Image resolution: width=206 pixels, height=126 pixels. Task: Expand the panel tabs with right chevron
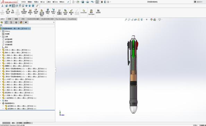tap(54, 22)
